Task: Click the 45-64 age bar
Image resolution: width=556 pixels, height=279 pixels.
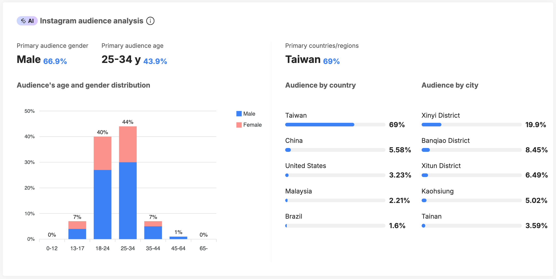Action: click(x=178, y=238)
